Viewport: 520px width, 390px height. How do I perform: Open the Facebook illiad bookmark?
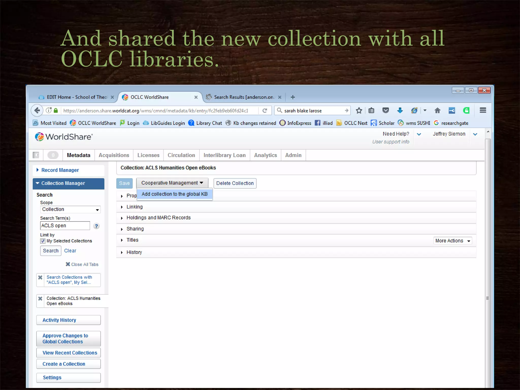click(324, 123)
